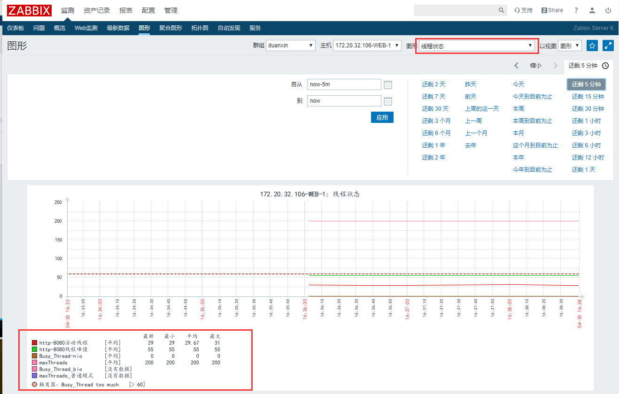This screenshot has width=619, height=394.
Task: Open the 配置 top menu
Action: click(x=148, y=10)
